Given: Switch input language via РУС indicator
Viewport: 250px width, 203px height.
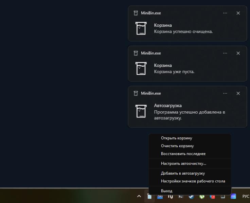Looking at the screenshot, I should point(246,197).
